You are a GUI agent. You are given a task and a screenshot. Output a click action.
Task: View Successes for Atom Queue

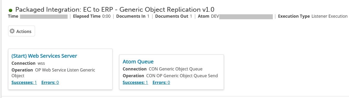(x=135, y=82)
